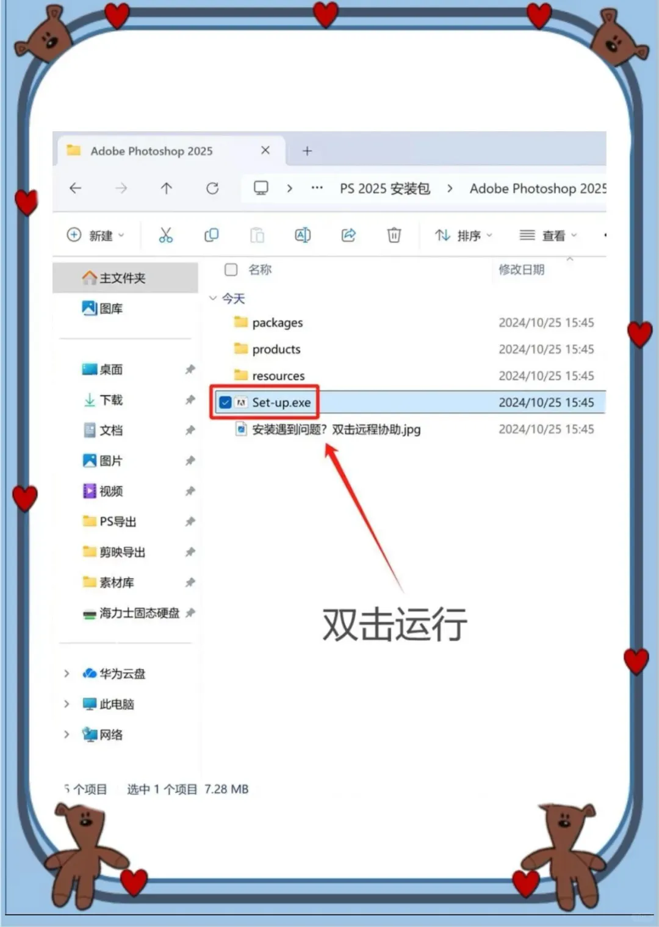Refresh the folder view
The width and height of the screenshot is (659, 927).
pyautogui.click(x=212, y=188)
